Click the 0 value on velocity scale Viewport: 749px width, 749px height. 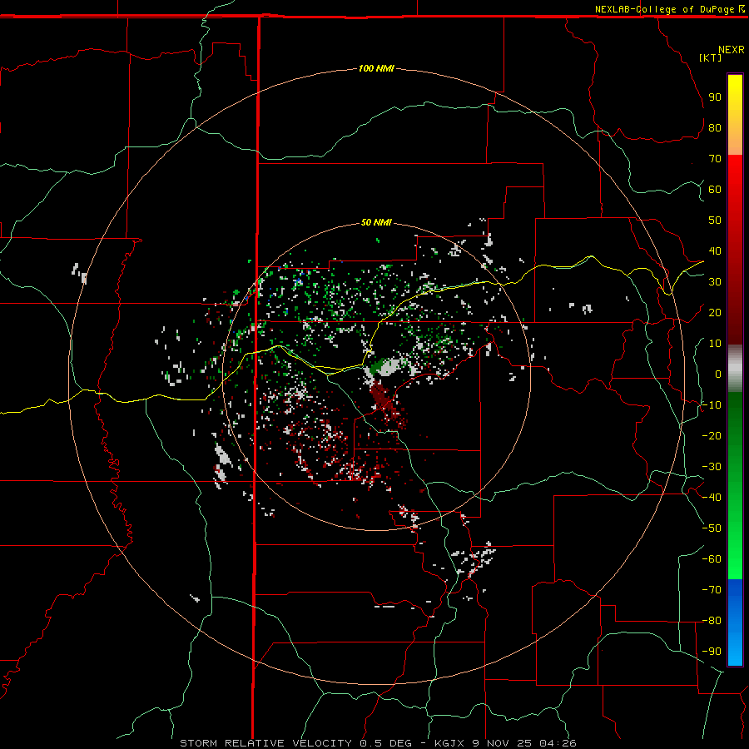[718, 374]
